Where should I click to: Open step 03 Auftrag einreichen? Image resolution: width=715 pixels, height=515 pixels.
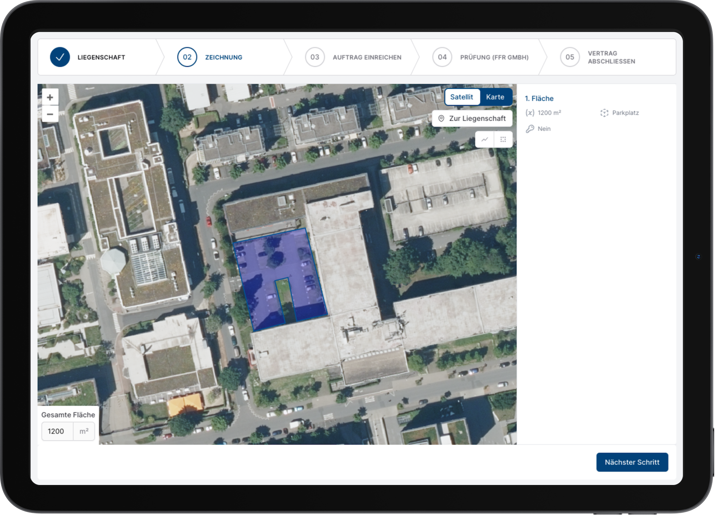(353, 57)
